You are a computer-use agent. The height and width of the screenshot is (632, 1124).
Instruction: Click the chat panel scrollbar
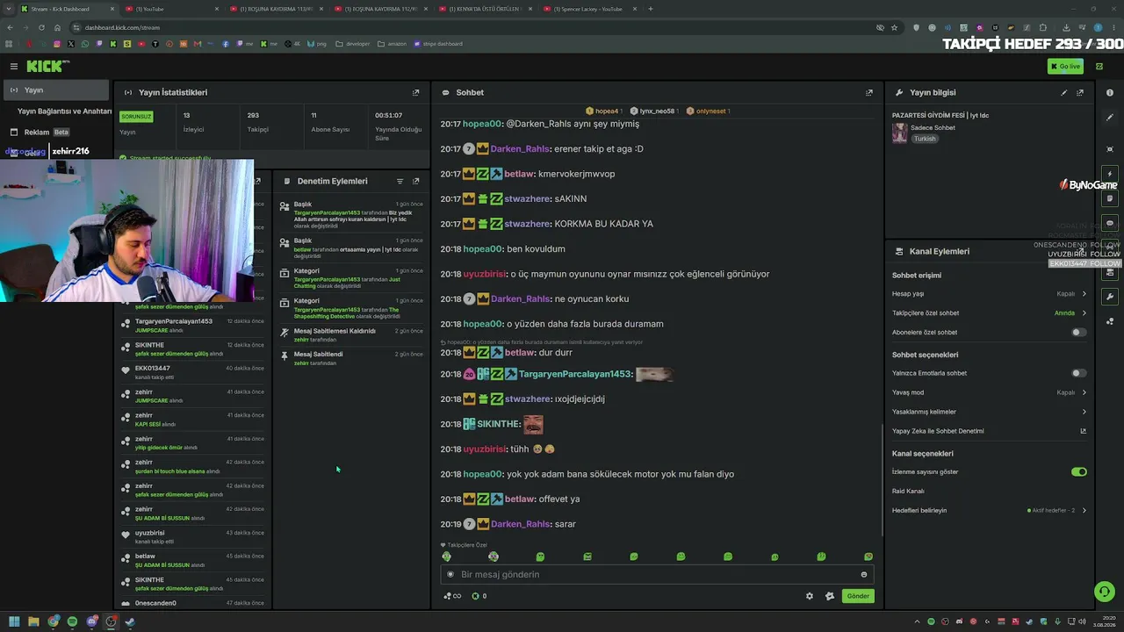883,478
